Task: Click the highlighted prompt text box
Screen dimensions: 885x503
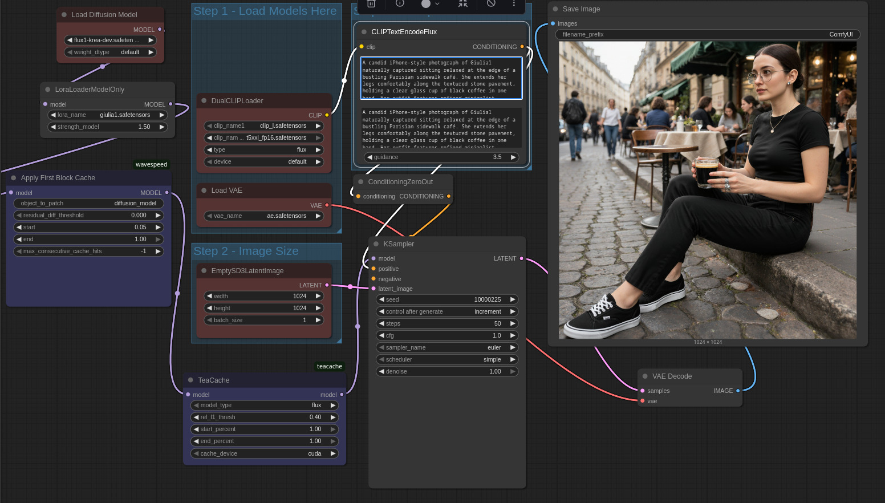Action: tap(441, 78)
